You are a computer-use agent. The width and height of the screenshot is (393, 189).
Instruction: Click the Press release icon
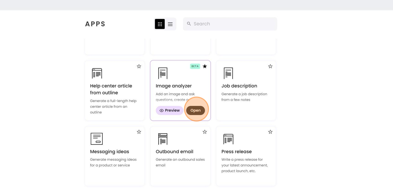[x=228, y=139]
